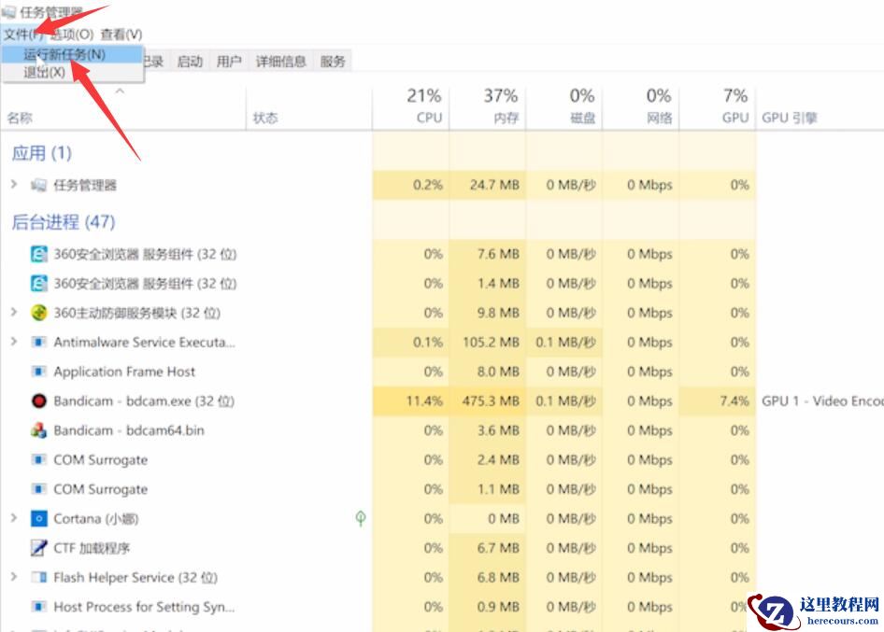Click the 任务管理器 icon in the apps list
This screenshot has height=632, width=884.
[x=40, y=185]
